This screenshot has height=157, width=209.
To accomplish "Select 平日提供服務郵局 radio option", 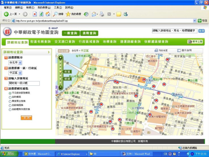I will [10, 93].
